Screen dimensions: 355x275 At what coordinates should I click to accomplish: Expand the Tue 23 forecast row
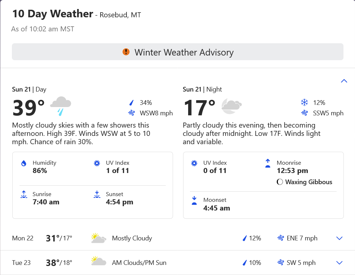(339, 263)
